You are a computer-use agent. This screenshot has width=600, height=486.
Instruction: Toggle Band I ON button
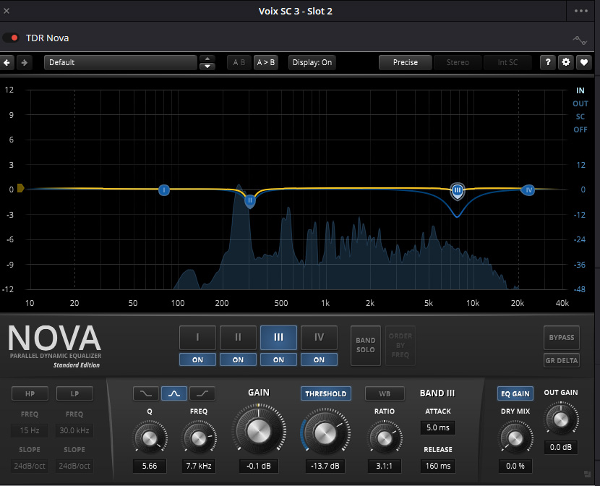pyautogui.click(x=198, y=359)
